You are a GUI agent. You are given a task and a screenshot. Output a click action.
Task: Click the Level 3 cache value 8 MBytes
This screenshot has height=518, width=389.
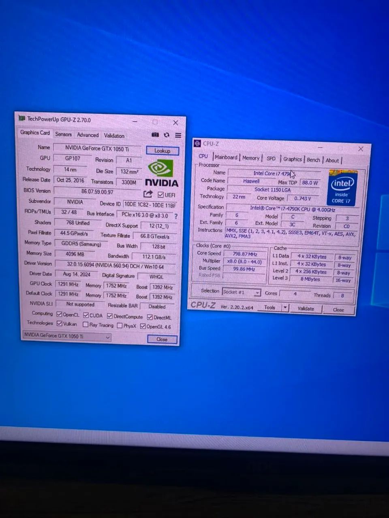click(310, 279)
